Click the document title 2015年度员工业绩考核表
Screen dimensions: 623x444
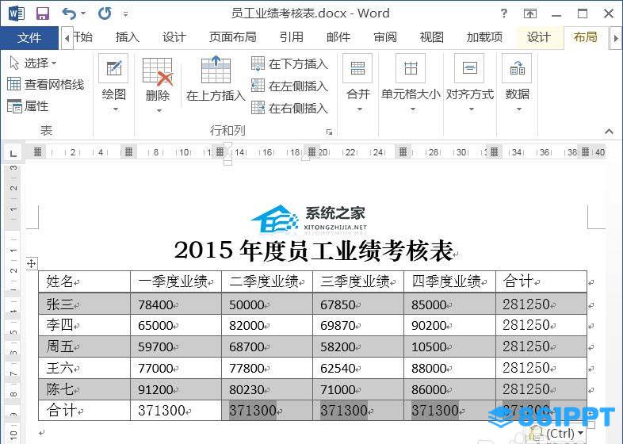(x=314, y=251)
